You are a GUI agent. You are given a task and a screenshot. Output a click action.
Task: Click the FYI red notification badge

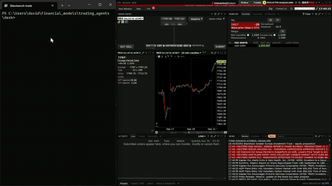(154, 8)
